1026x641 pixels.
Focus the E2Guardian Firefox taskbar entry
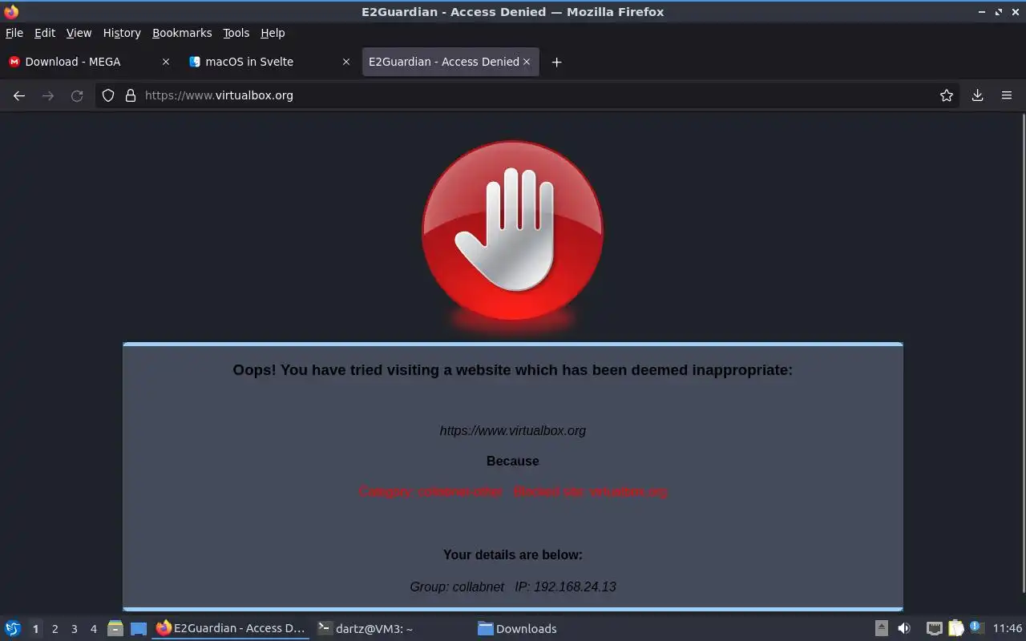tap(231, 628)
